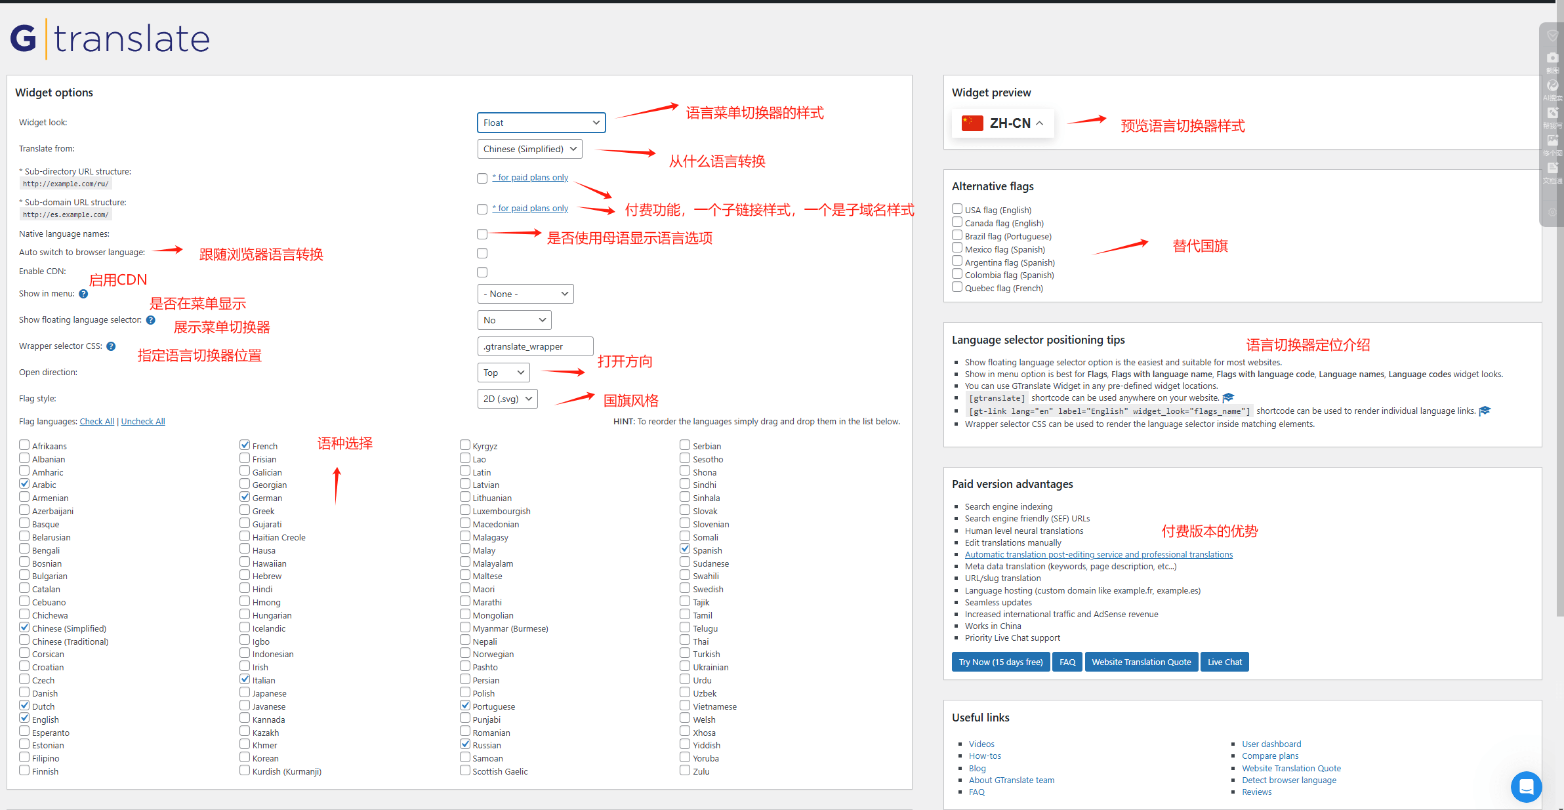Image resolution: width=1564 pixels, height=810 pixels.
Task: Open the Open direction Top dropdown
Action: click(x=503, y=373)
